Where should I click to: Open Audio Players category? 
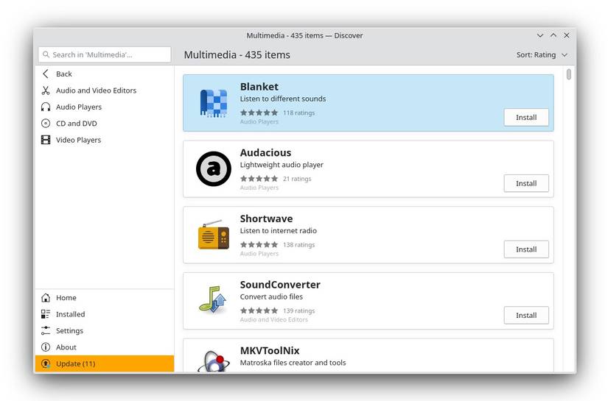pos(105,107)
